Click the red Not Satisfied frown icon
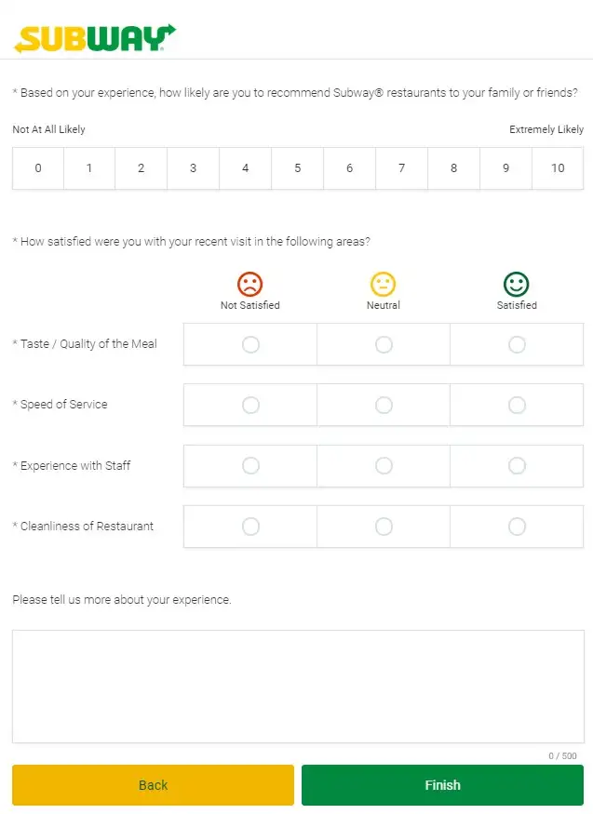The height and width of the screenshot is (814, 593). [x=249, y=285]
